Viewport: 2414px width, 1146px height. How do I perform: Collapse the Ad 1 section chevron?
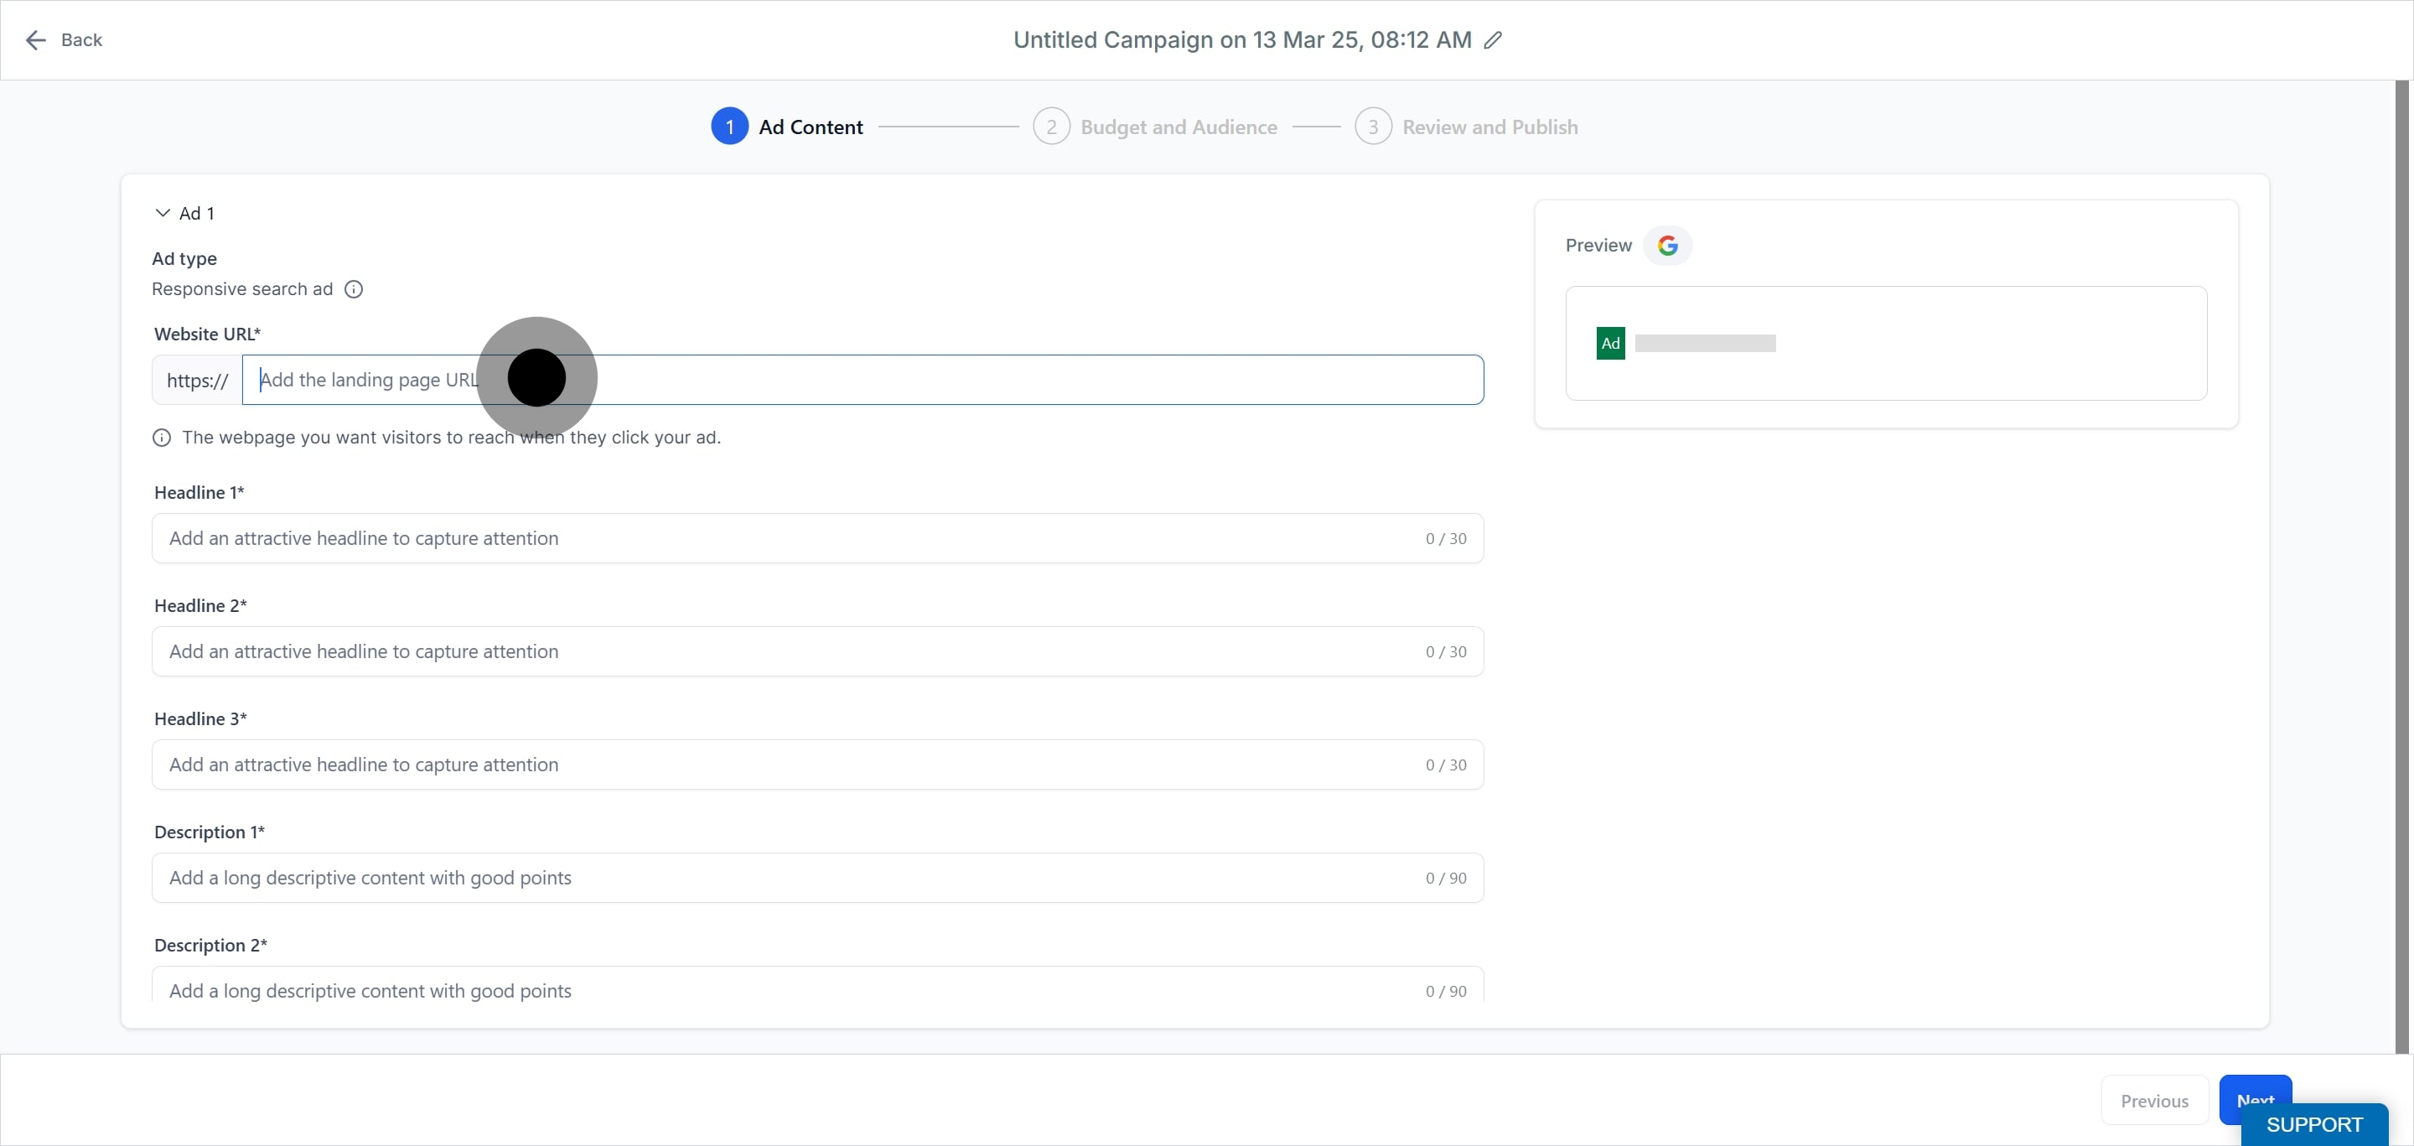162,213
